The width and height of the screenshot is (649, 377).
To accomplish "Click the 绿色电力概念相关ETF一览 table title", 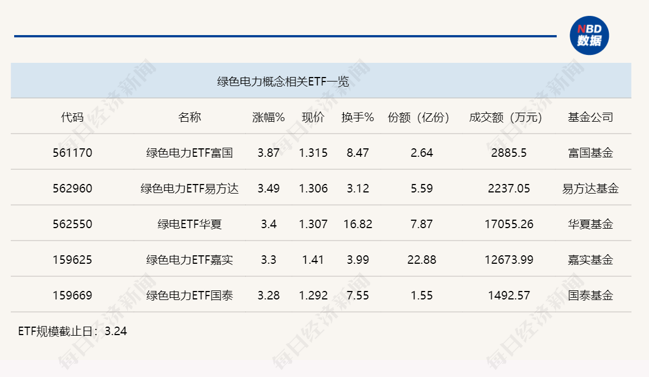I will [283, 82].
